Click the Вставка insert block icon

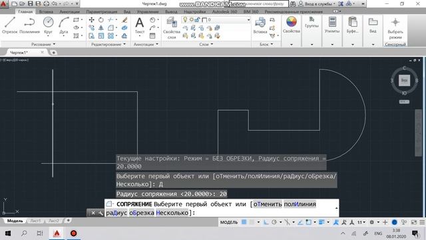[260, 25]
